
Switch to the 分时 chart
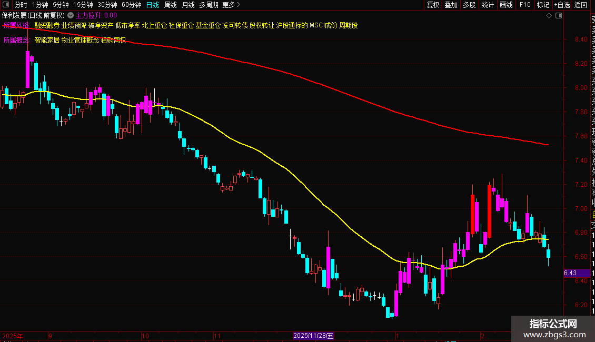pyautogui.click(x=21, y=5)
